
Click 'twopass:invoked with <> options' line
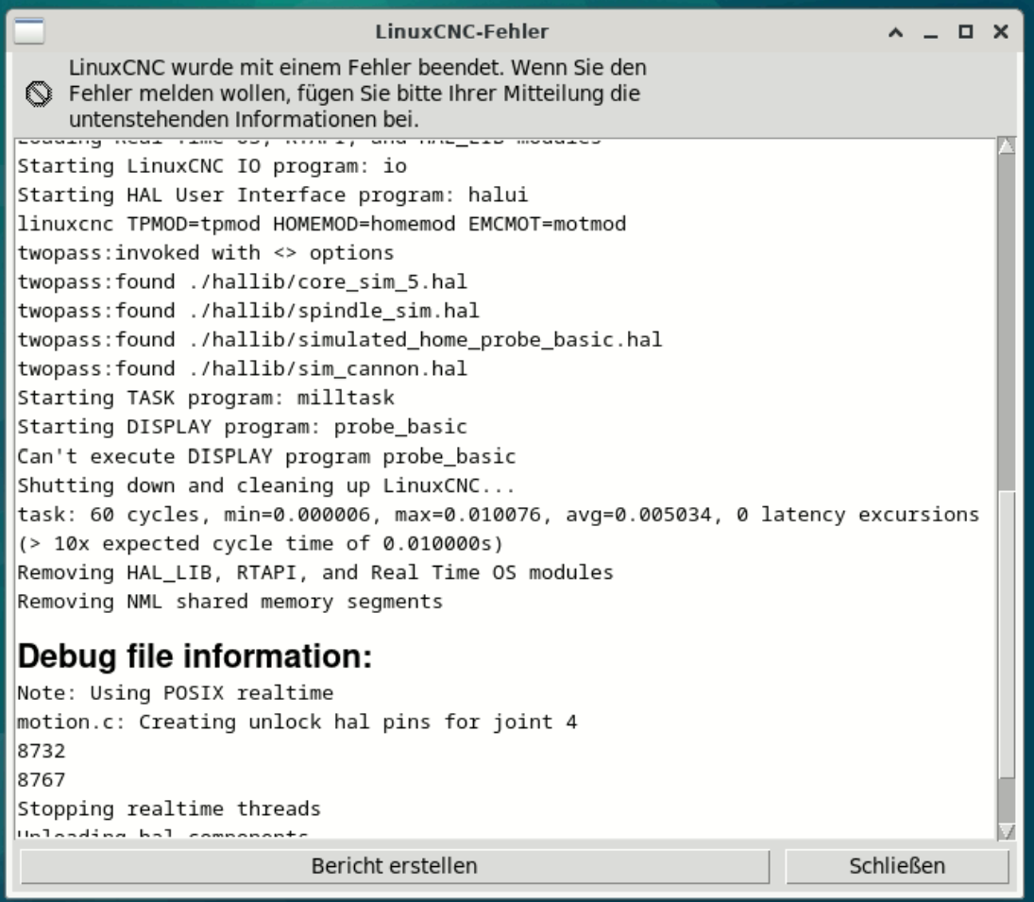pos(206,252)
